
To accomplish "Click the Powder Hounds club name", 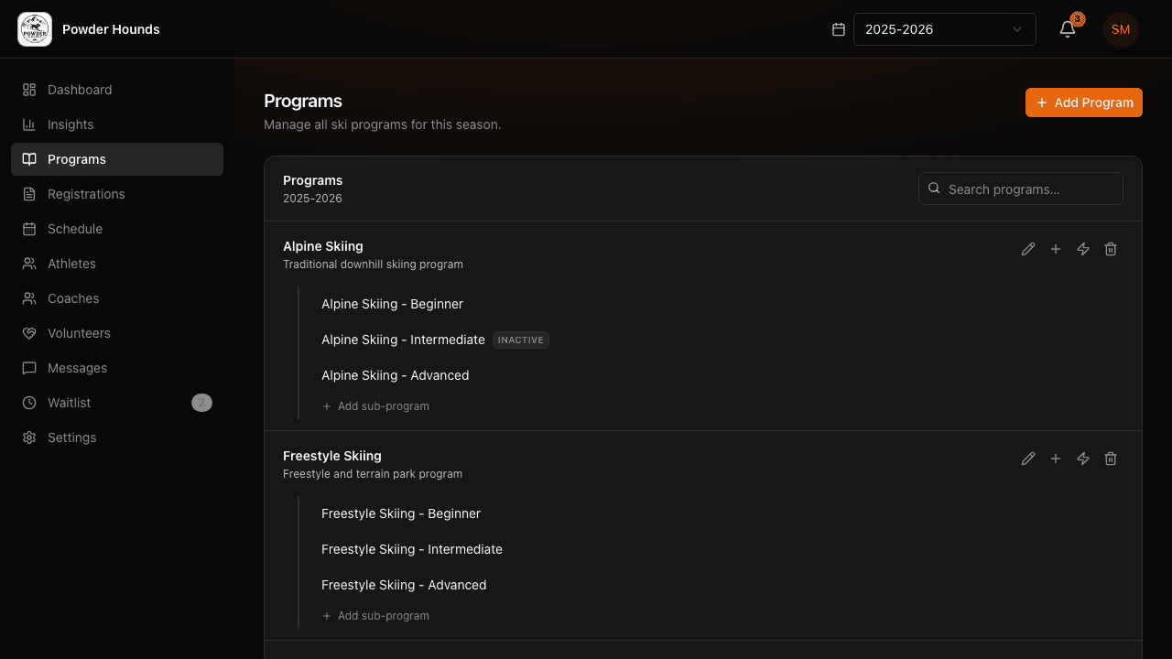I will pyautogui.click(x=111, y=29).
